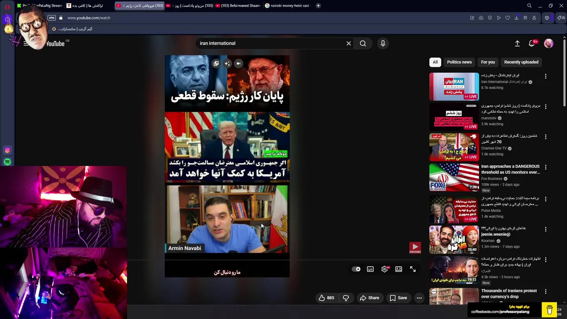Click the VPN badge in address bar

pyautogui.click(x=52, y=18)
